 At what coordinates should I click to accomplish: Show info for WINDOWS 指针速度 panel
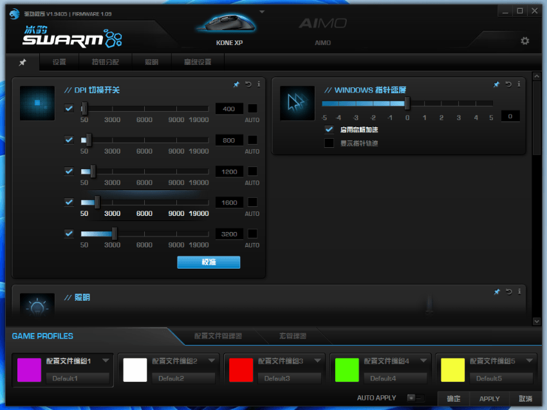click(519, 84)
